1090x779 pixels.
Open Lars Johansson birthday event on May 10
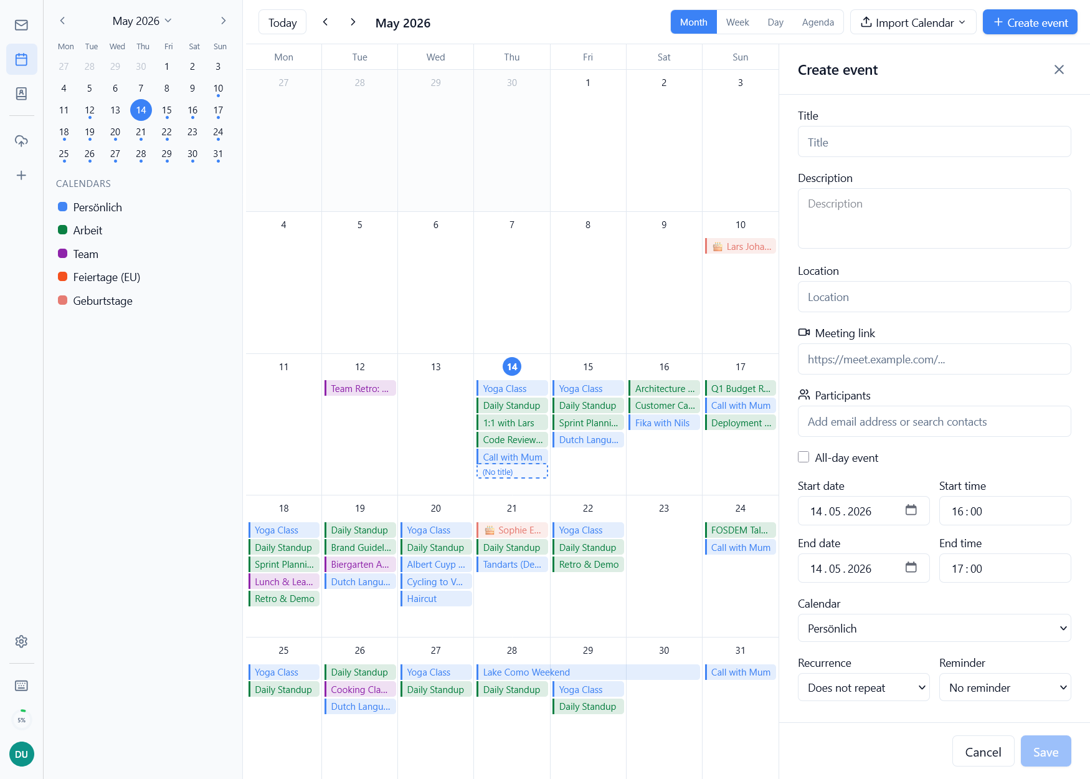(740, 246)
